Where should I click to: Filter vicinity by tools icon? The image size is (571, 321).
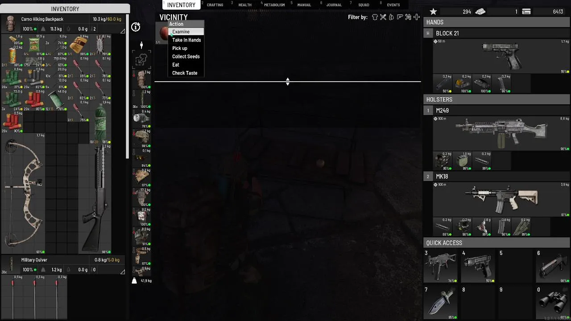(408, 17)
